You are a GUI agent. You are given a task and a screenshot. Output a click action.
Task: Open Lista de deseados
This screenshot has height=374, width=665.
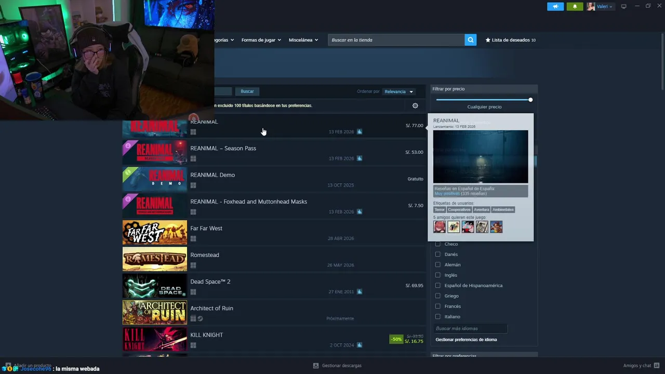click(x=511, y=40)
